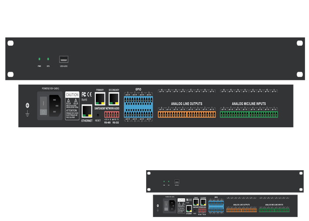309x221 pixels.
Task: Click the Analog Line Outputs label text
Action: (x=187, y=104)
